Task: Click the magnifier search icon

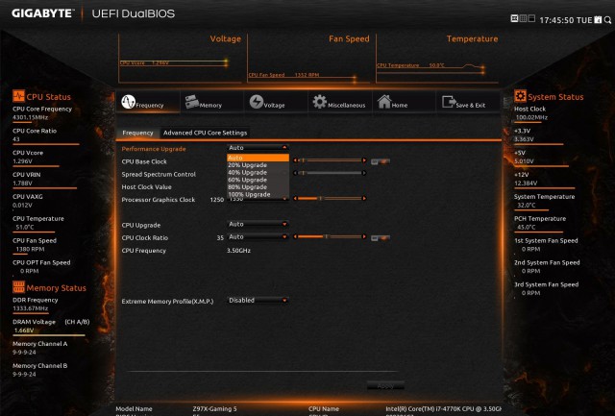Action: pos(607,19)
